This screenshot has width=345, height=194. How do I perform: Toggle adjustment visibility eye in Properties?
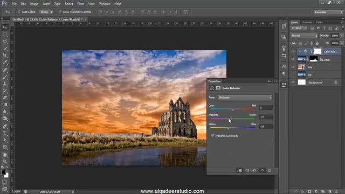(x=262, y=170)
